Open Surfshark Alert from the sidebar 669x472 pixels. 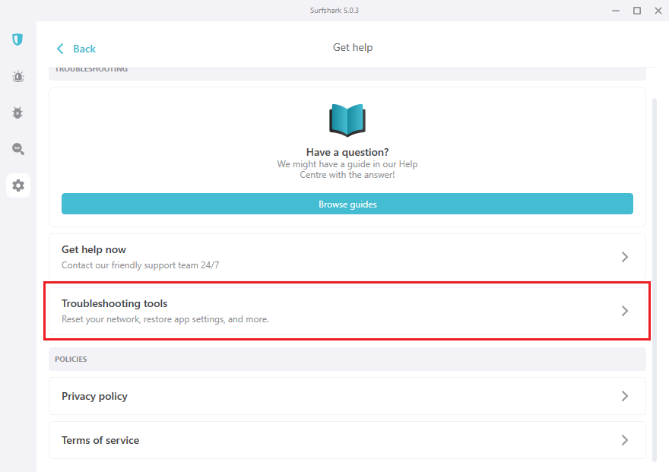pos(17,76)
